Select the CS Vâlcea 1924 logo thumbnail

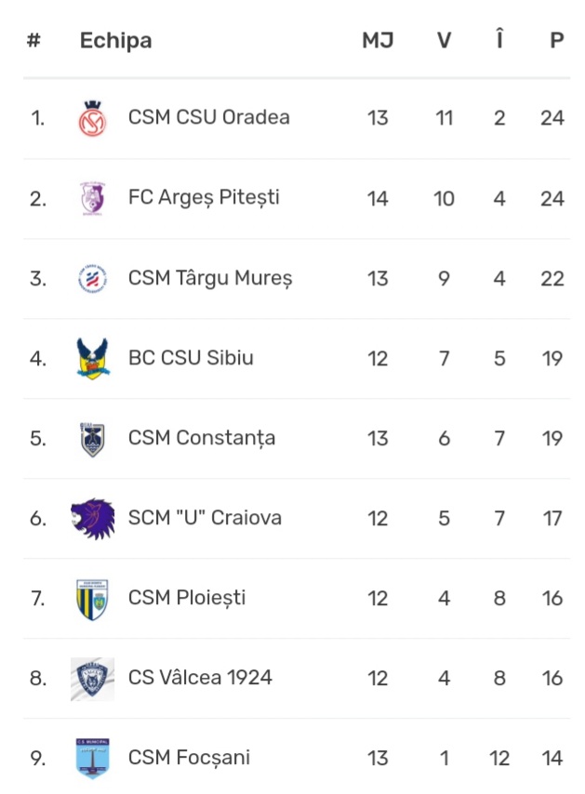point(93,679)
